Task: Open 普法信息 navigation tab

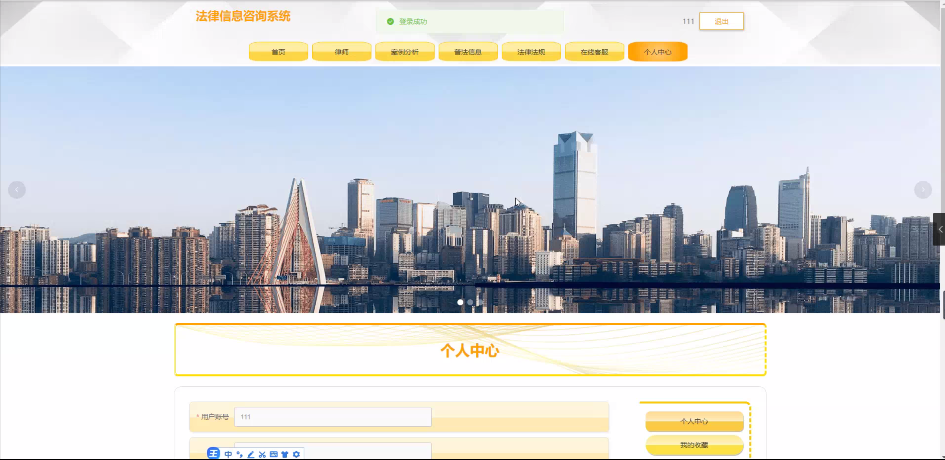Action: (x=468, y=52)
